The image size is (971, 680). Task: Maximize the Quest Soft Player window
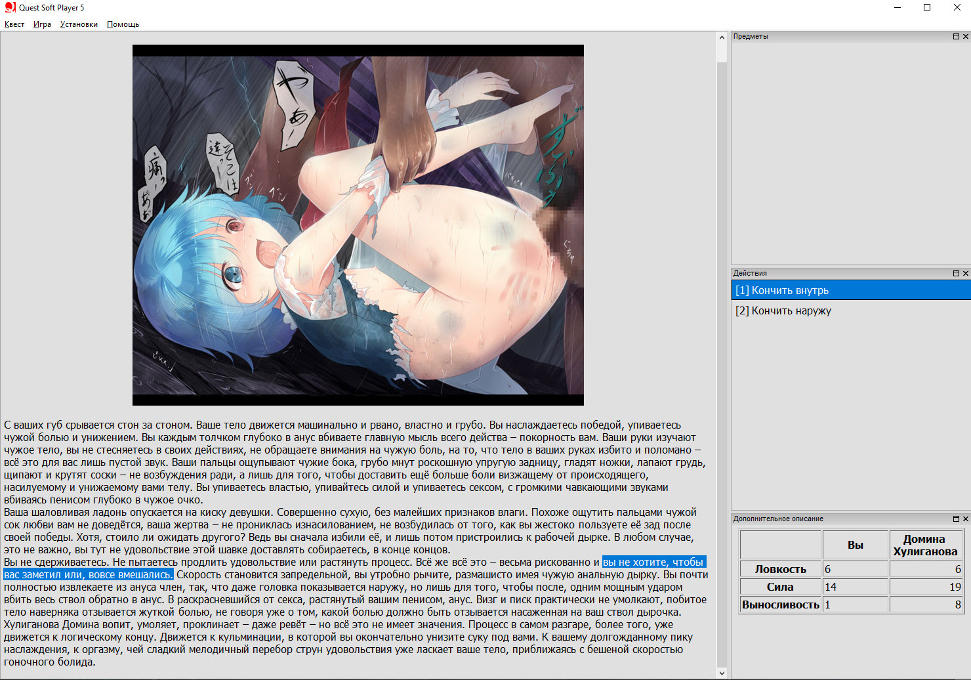click(x=927, y=7)
